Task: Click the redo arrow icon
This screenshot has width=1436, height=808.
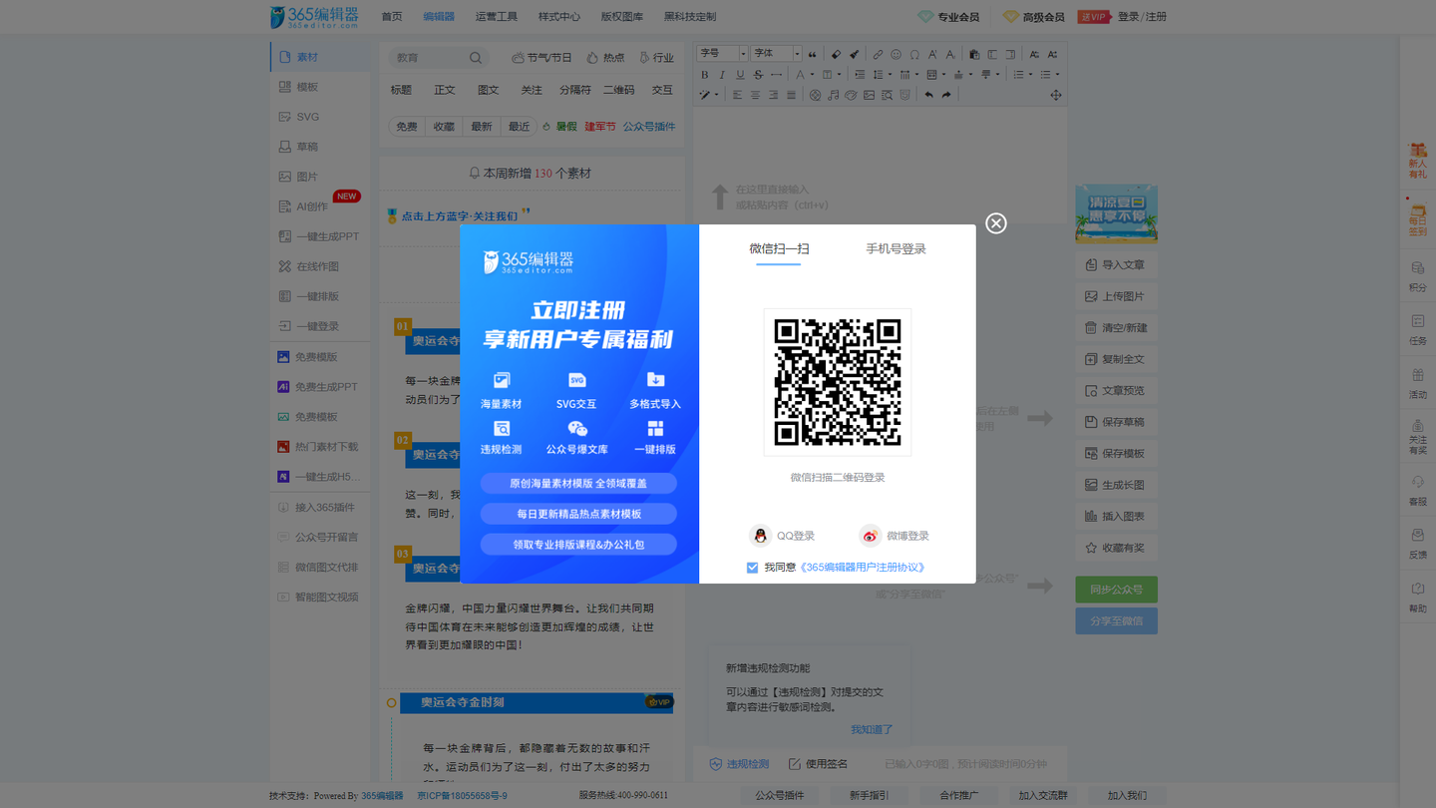Action: 946,95
